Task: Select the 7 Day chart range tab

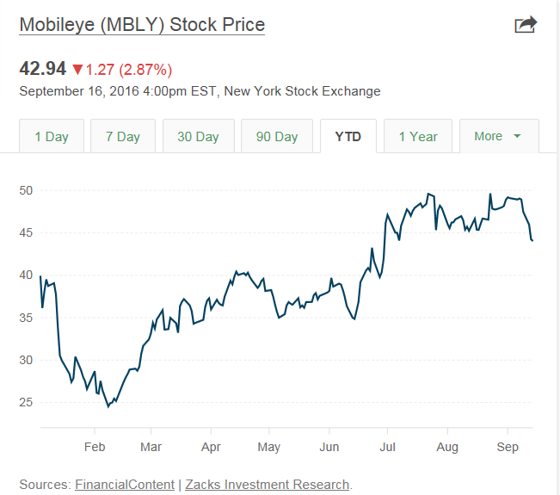Action: pyautogui.click(x=123, y=136)
